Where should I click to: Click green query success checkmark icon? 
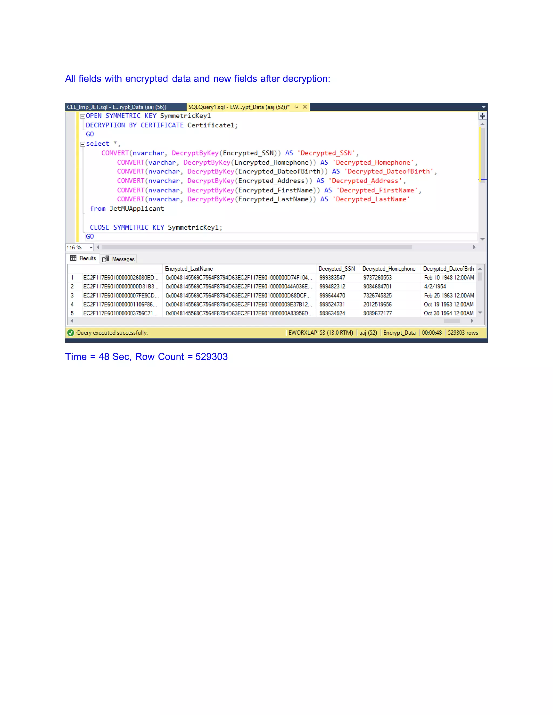(70, 333)
